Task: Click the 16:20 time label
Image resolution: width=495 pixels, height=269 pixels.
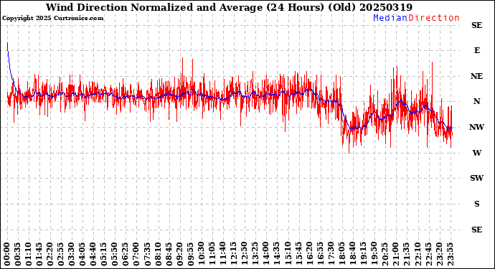Action: pos(308,254)
